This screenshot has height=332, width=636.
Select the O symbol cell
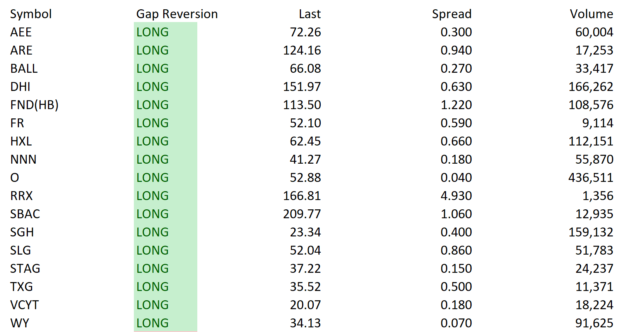[x=15, y=178]
